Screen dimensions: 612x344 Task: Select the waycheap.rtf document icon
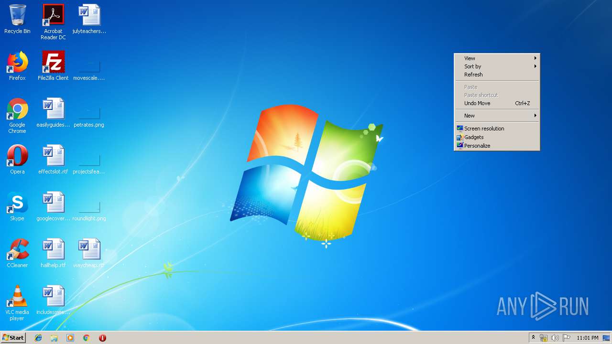point(89,253)
